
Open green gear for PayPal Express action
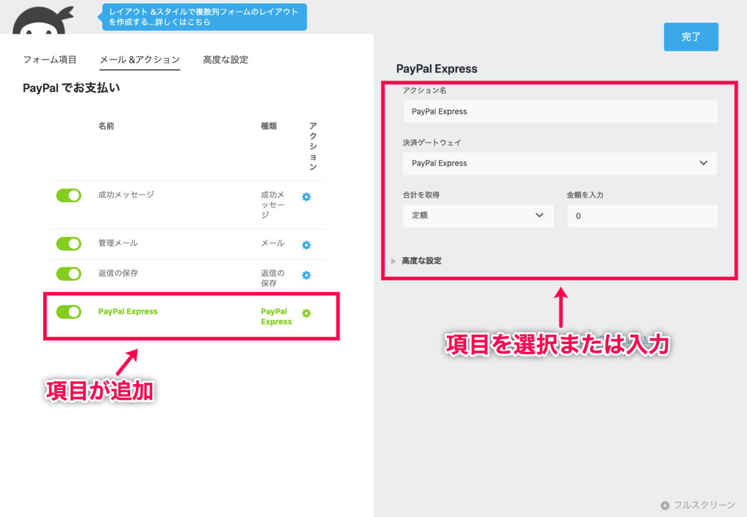pyautogui.click(x=306, y=313)
